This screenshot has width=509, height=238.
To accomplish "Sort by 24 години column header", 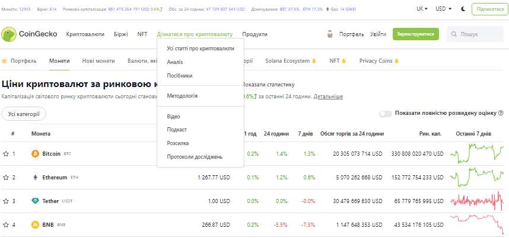I will click(x=276, y=134).
